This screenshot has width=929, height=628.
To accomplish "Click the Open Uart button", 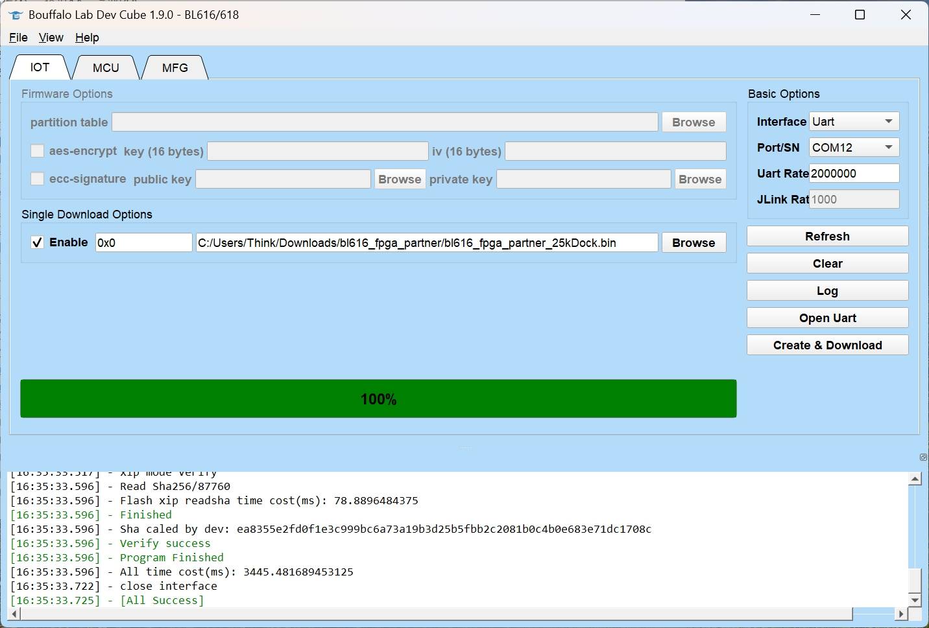I will (x=827, y=318).
